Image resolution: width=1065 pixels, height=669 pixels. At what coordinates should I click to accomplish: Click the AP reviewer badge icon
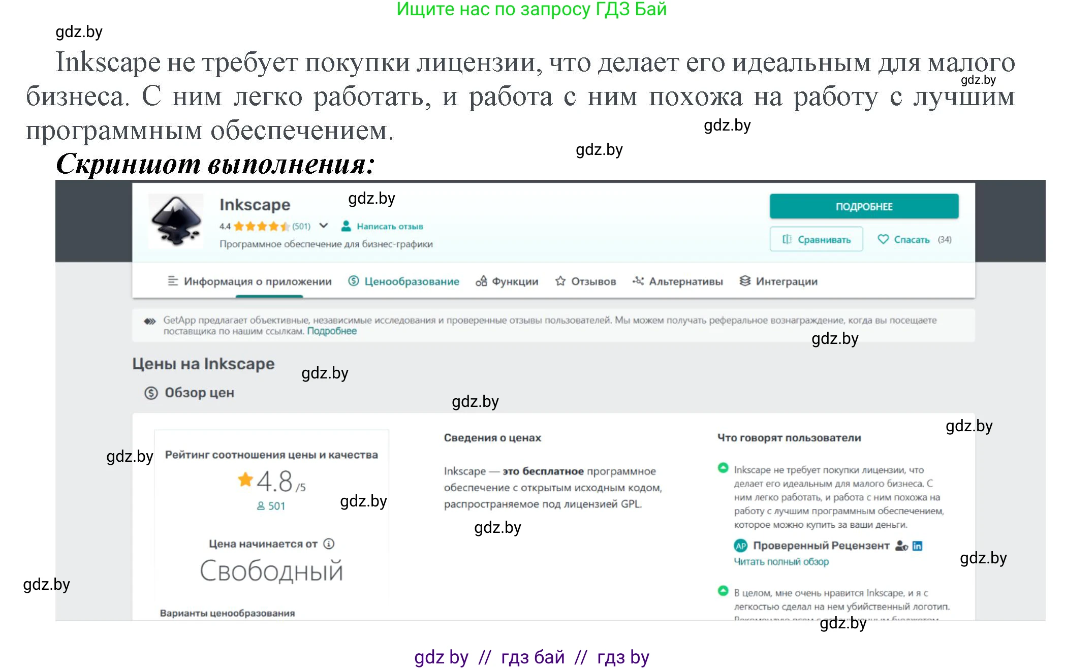740,546
